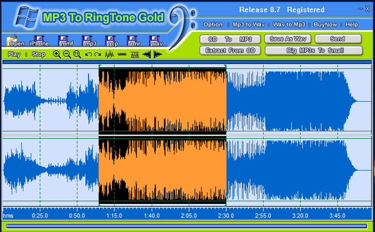Click the Big MP3s To Small button
This screenshot has width=375, height=232.
pos(314,50)
